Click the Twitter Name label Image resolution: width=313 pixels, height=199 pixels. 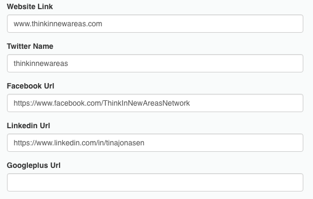tap(30, 46)
